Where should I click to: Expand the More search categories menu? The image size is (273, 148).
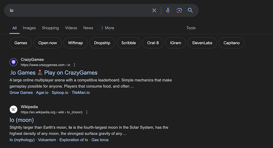coord(107,28)
